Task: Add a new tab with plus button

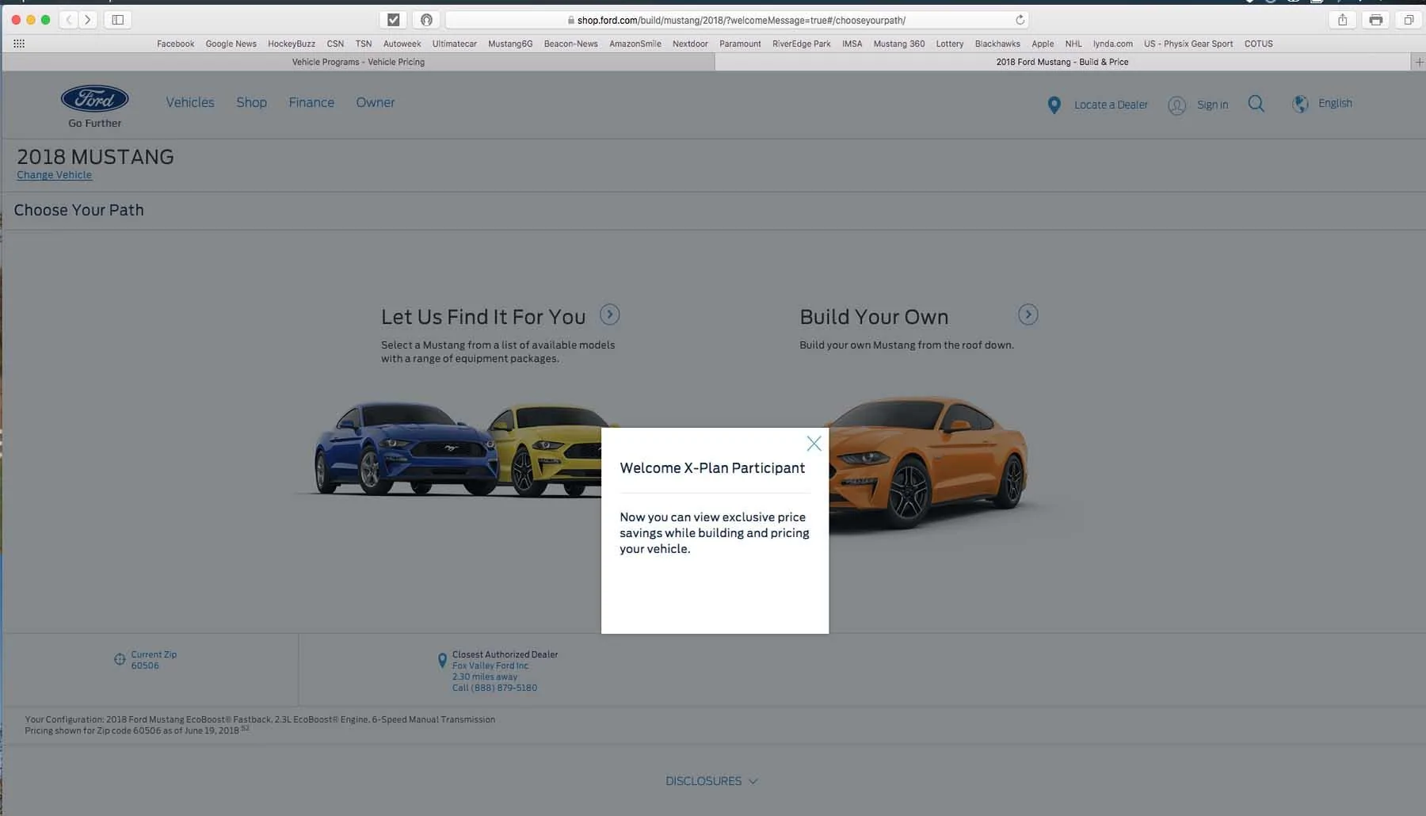Action: pos(1419,62)
